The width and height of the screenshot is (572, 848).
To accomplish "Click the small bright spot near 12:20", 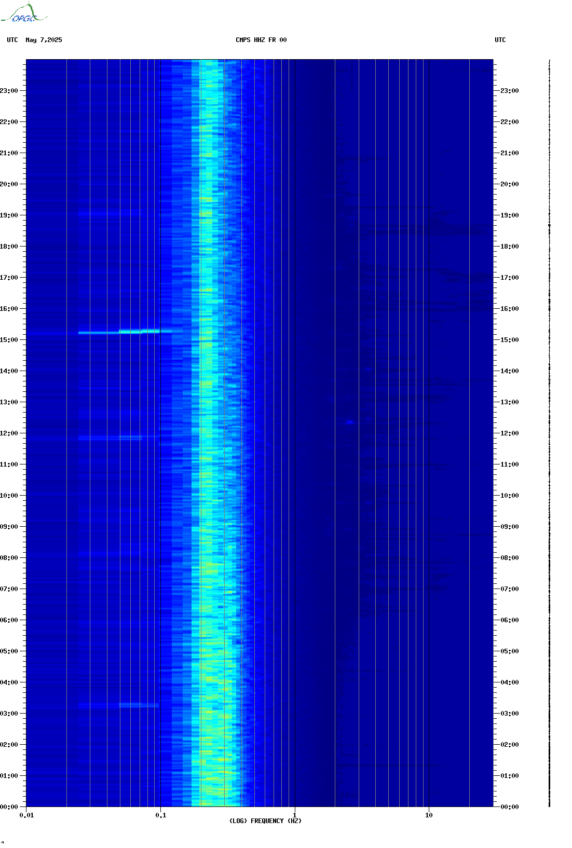I will point(350,422).
